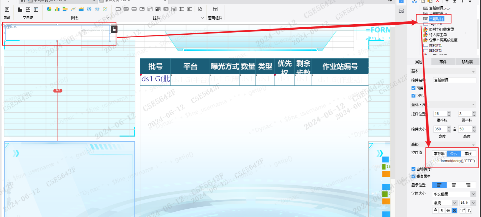Click the lock icon on selected widget
Screen dimensions: 481x217
(x=114, y=29)
